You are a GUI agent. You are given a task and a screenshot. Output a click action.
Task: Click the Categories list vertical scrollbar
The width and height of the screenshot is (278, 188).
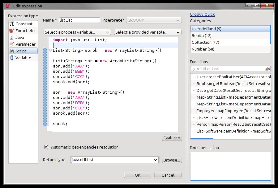[270, 35]
